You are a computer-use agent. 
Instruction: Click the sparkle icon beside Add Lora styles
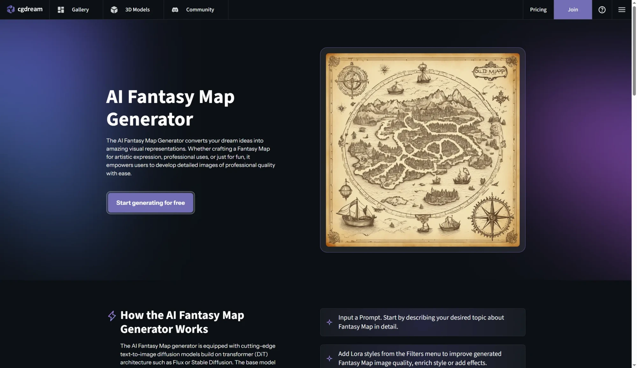coord(329,358)
